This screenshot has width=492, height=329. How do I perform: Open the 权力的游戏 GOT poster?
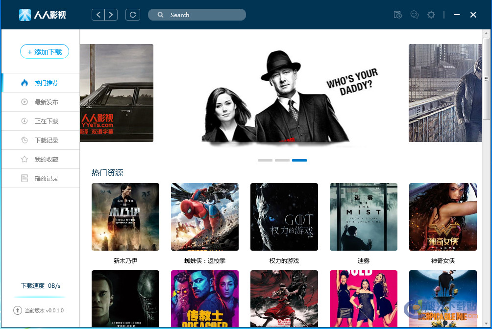click(x=284, y=217)
